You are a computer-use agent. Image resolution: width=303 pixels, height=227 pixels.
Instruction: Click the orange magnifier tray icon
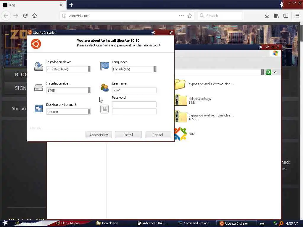tap(281, 223)
